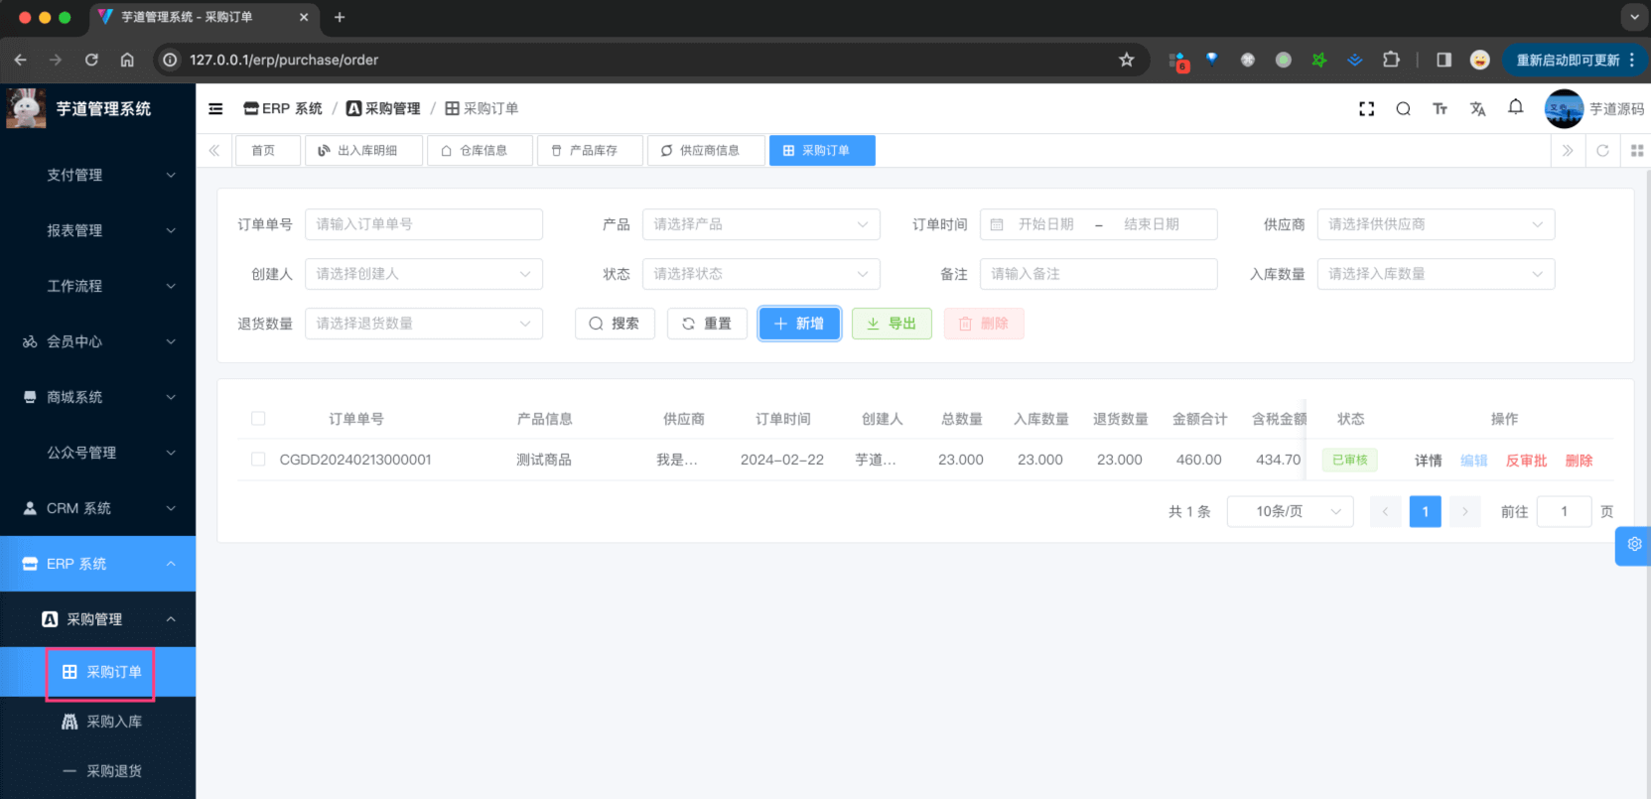
Task: Expand the CRM 系统 sidebar menu
Action: (x=97, y=508)
